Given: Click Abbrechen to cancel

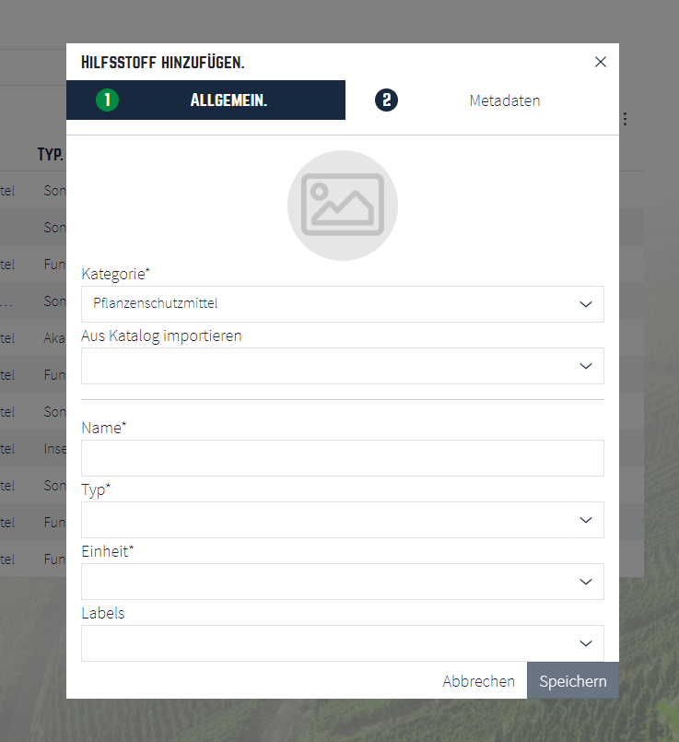Looking at the screenshot, I should point(478,681).
